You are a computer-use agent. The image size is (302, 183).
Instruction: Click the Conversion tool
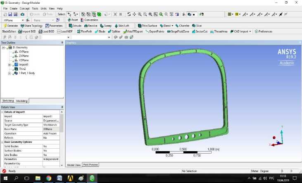[89, 20]
